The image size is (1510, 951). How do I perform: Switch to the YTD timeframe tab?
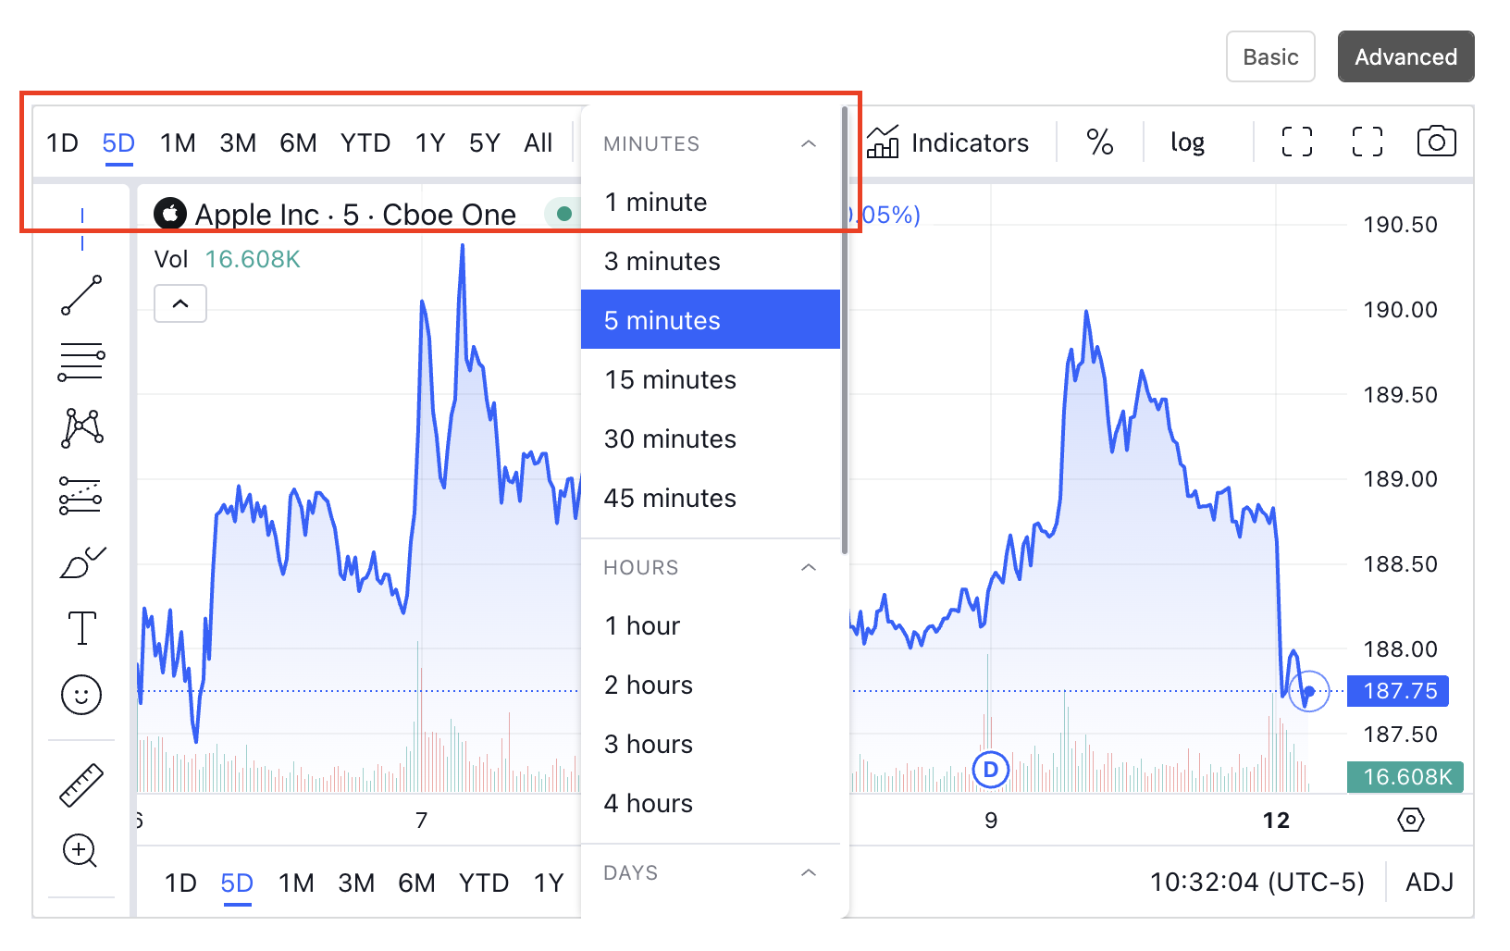pos(365,142)
